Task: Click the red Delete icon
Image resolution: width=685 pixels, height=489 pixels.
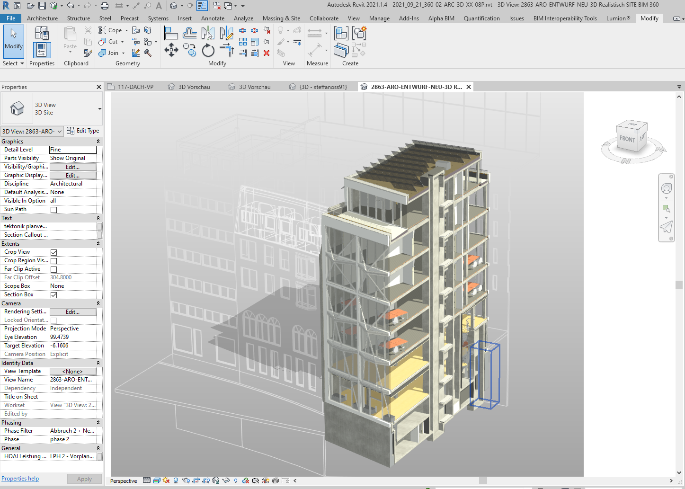Action: click(x=267, y=53)
